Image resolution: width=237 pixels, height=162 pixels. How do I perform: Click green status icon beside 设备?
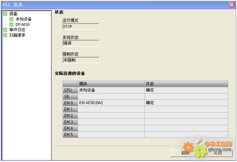tap(5, 14)
